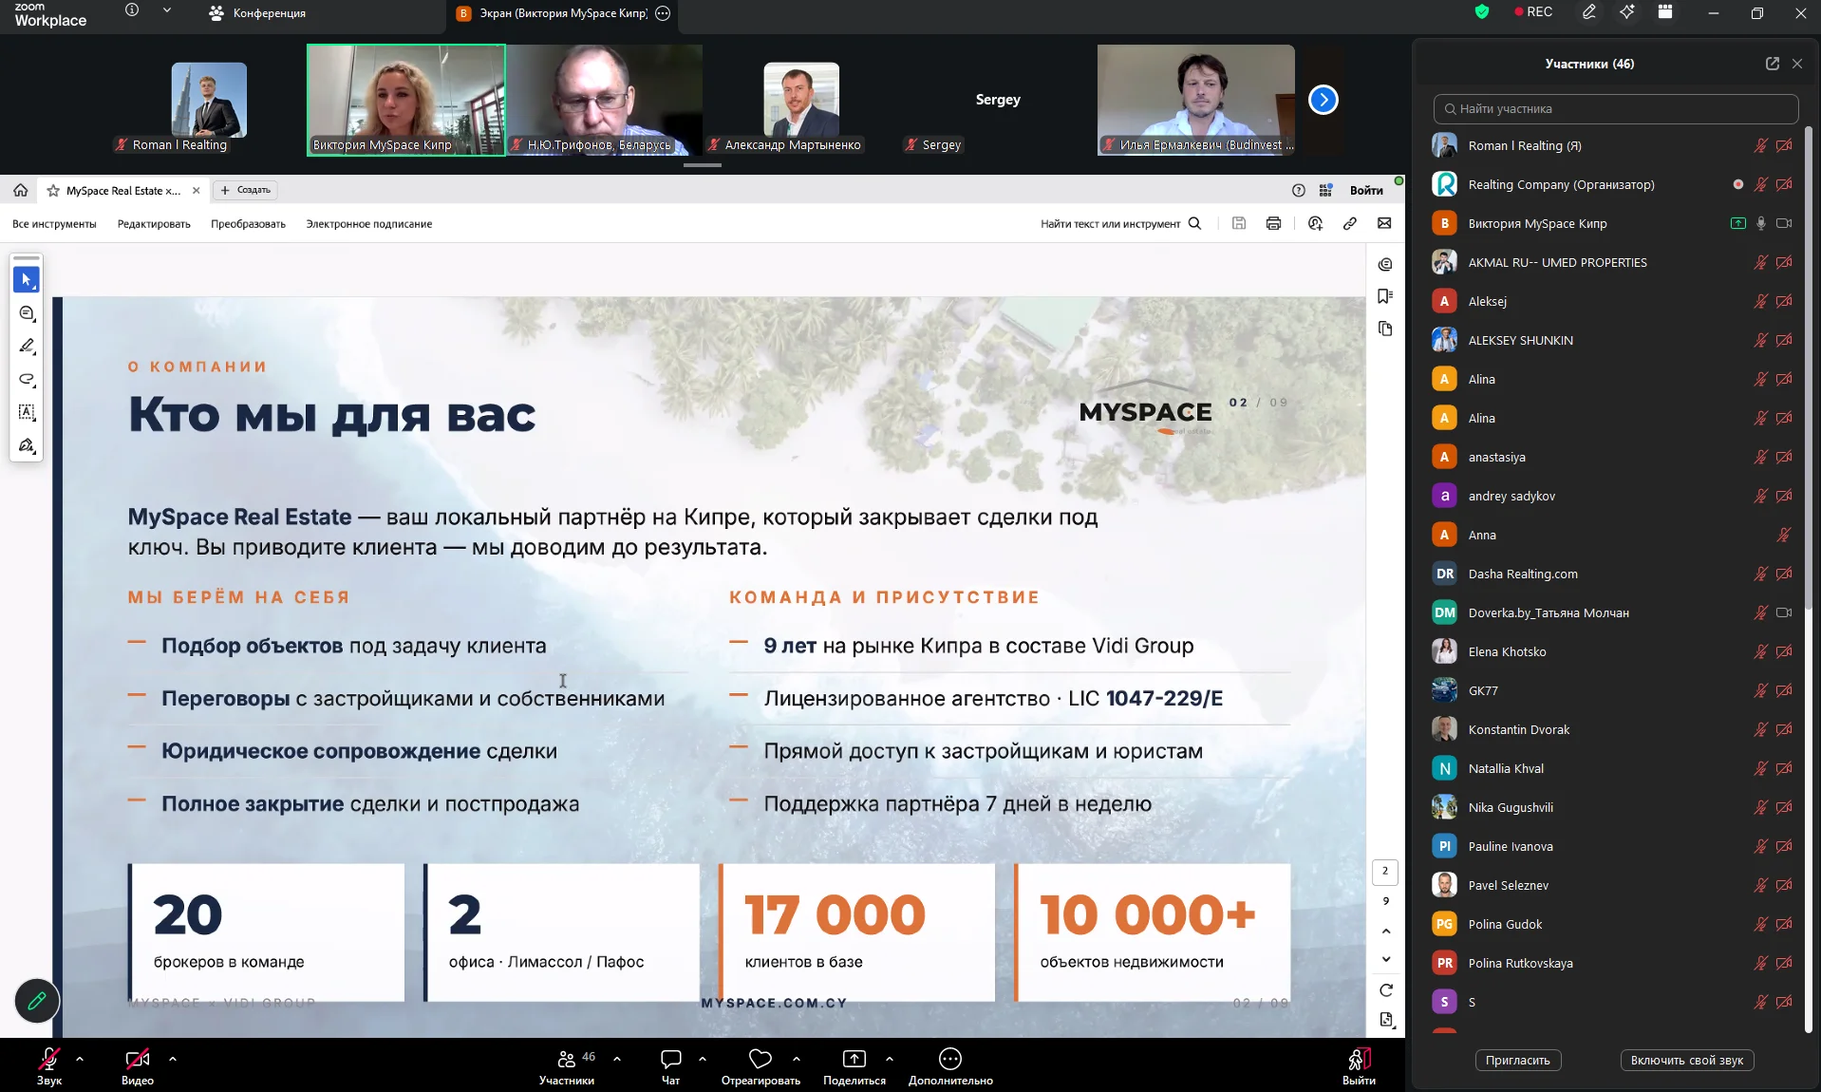Click the Пригласить button
The width and height of the screenshot is (1821, 1092).
pos(1517,1060)
